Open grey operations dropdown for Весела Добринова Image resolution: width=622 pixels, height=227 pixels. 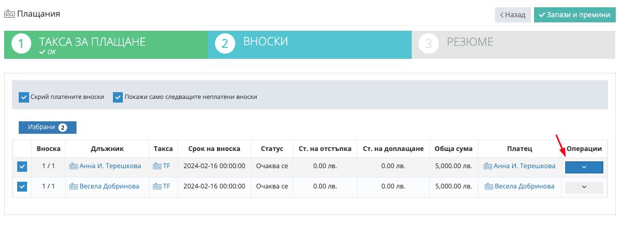(584, 187)
